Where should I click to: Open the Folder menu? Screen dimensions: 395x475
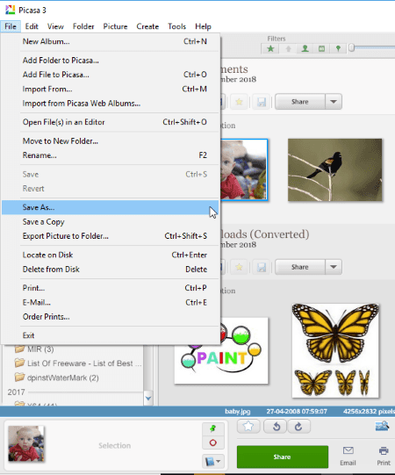point(83,26)
